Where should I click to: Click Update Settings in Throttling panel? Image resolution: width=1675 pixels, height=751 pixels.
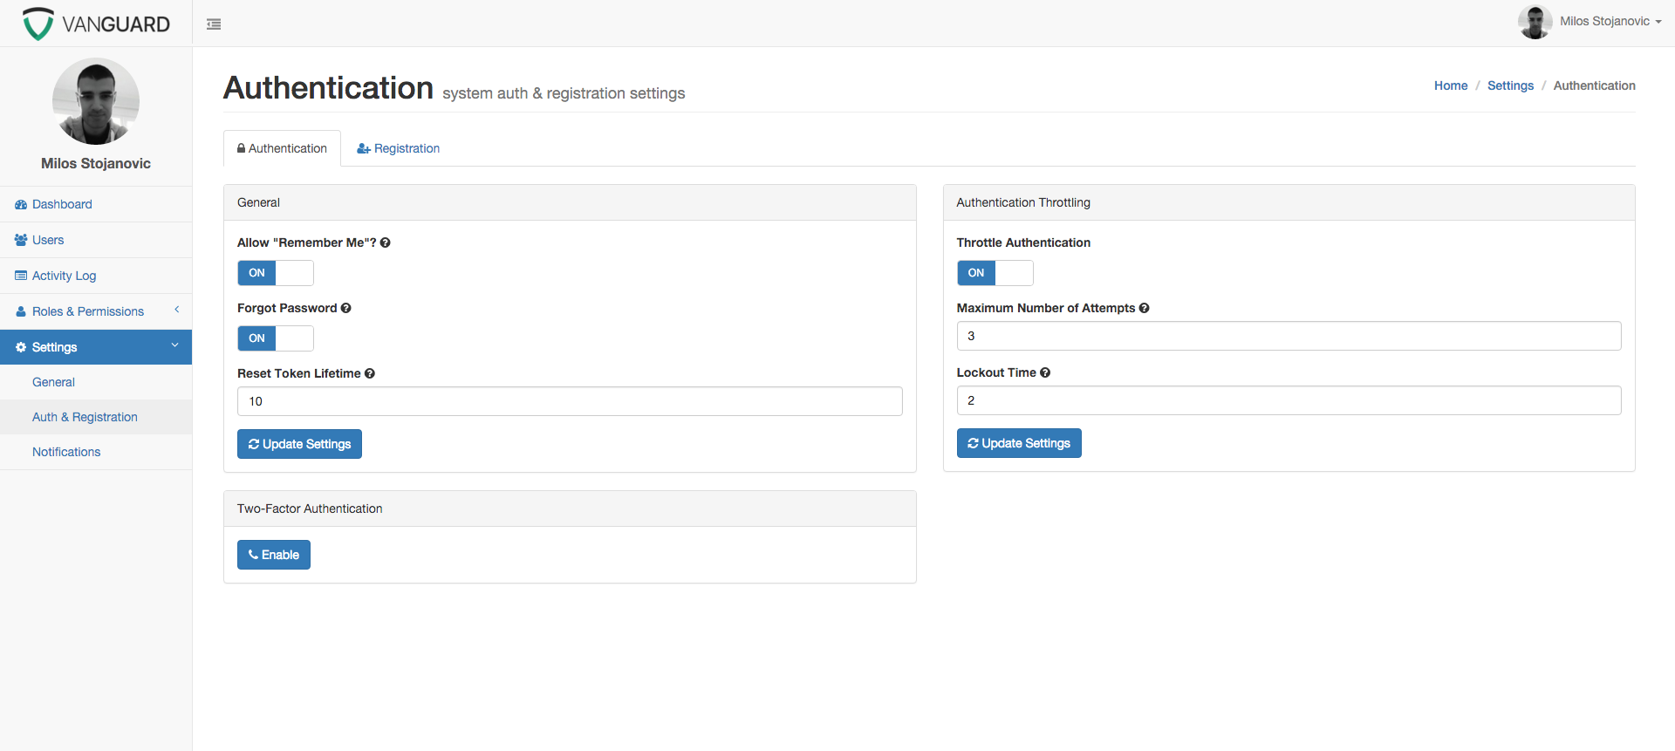pyautogui.click(x=1019, y=443)
